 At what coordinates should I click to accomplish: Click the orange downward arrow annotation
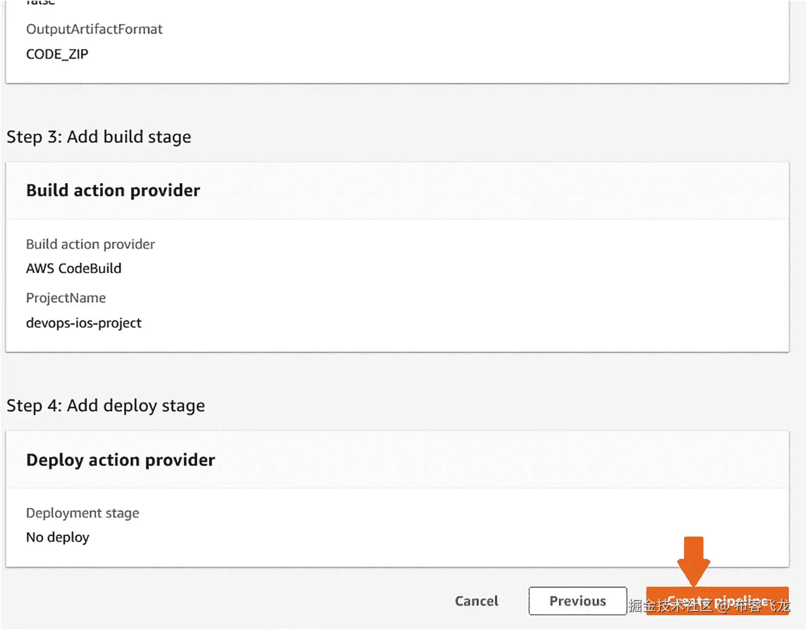point(693,561)
